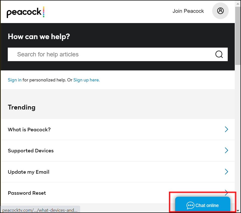Follow the Sign up here link
Image resolution: width=241 pixels, height=213 pixels.
pyautogui.click(x=86, y=80)
